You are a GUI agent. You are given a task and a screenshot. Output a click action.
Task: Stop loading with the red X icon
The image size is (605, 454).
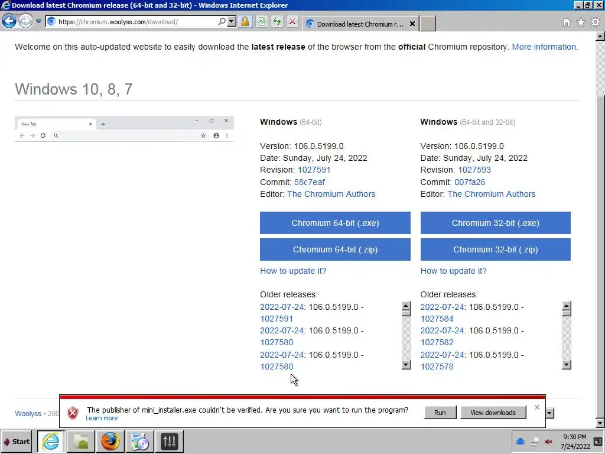292,22
